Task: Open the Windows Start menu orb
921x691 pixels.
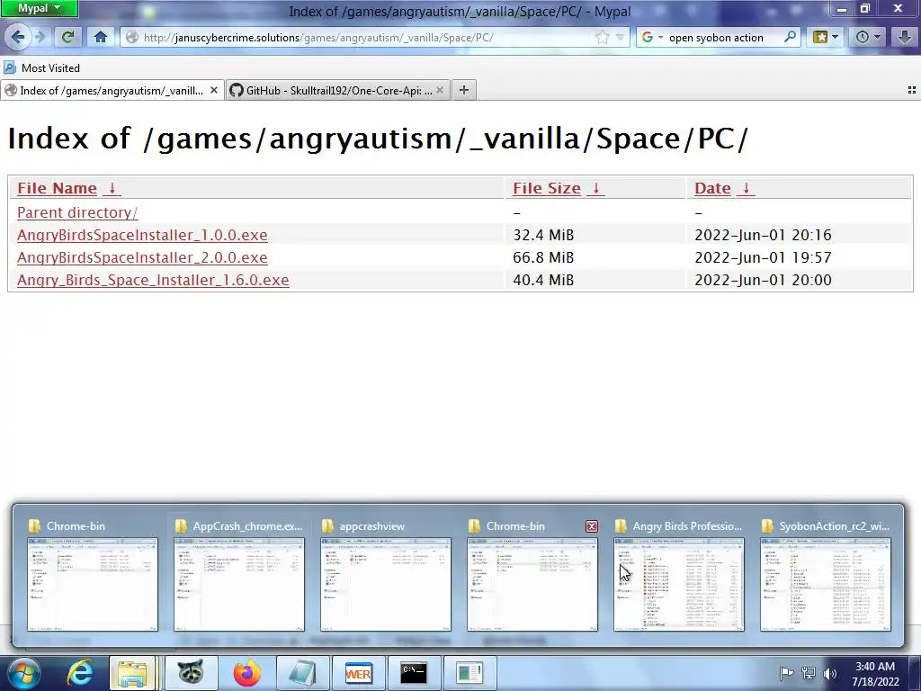Action: pos(22,673)
